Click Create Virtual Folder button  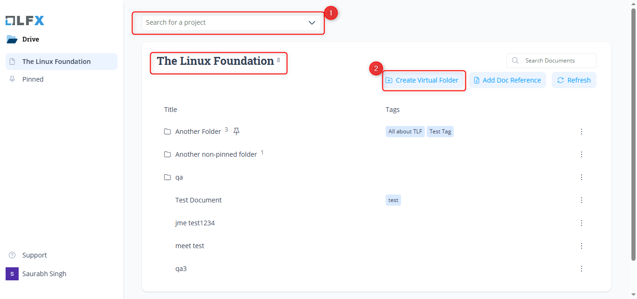pos(422,80)
